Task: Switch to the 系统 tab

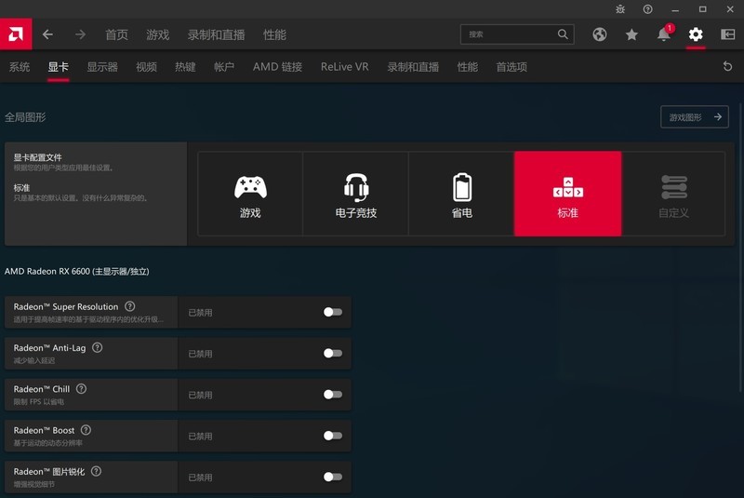Action: tap(20, 67)
